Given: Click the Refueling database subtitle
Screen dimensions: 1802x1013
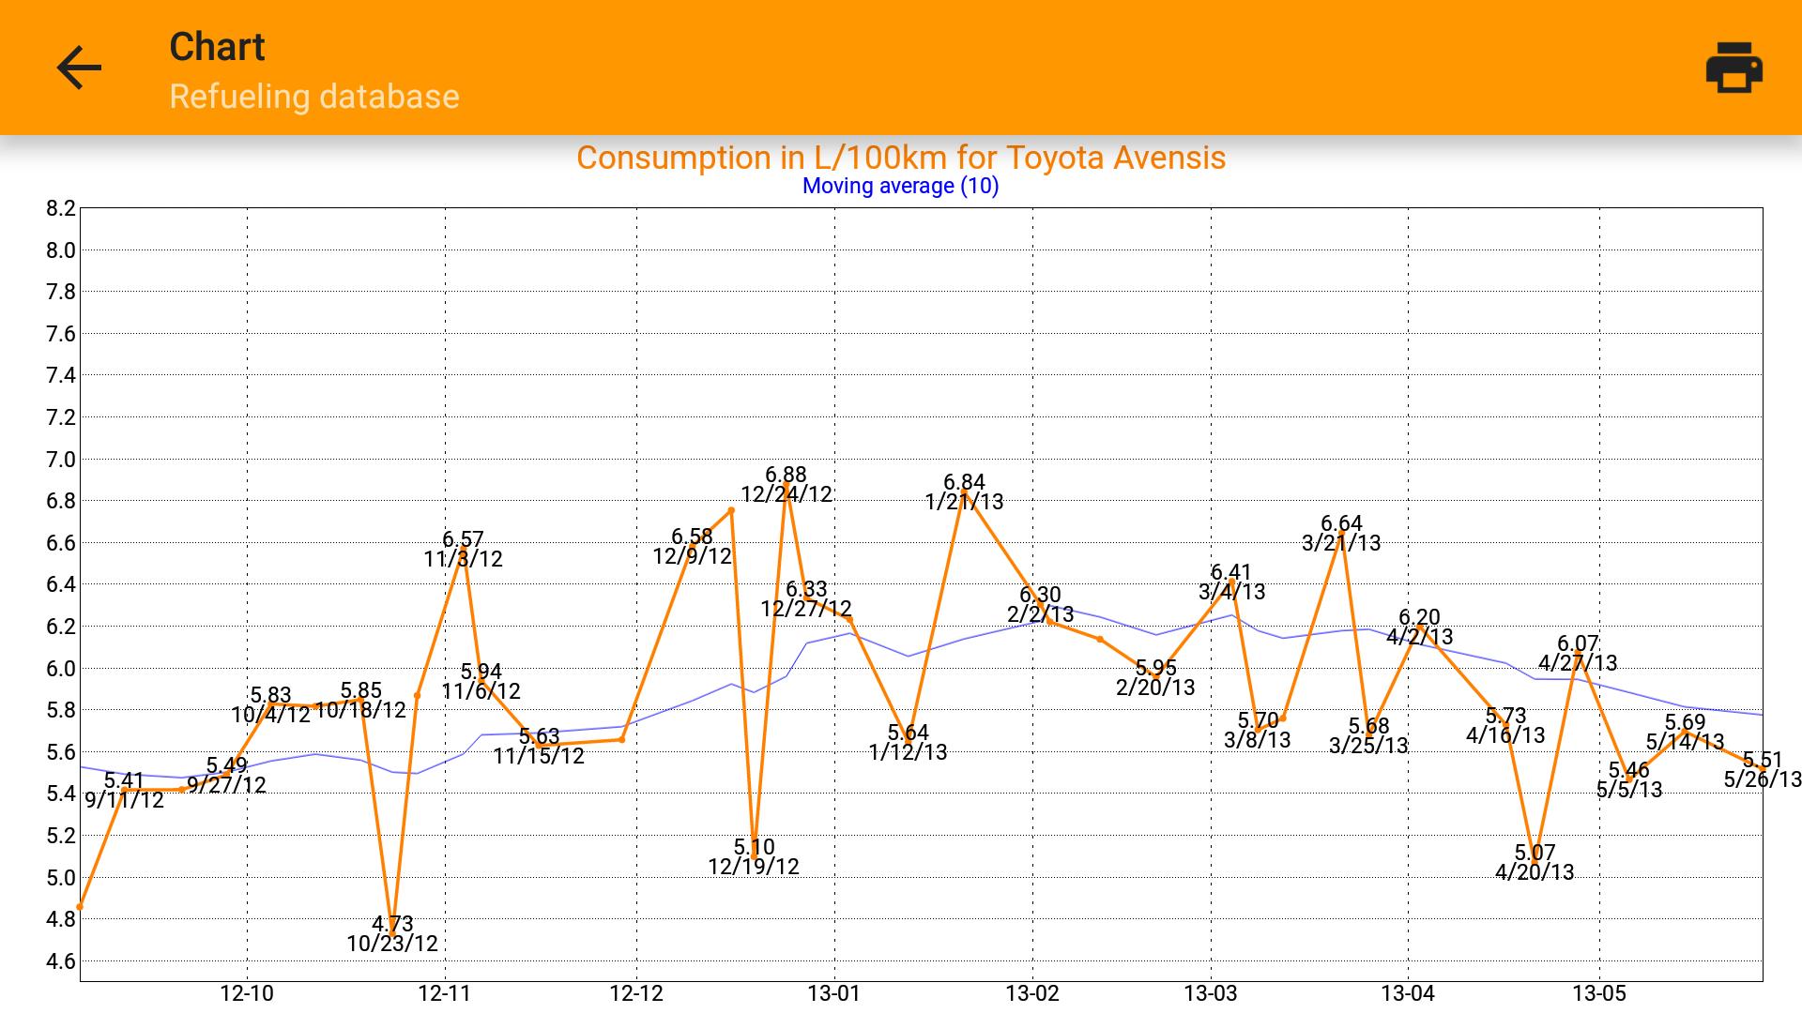Looking at the screenshot, I should click(x=313, y=97).
